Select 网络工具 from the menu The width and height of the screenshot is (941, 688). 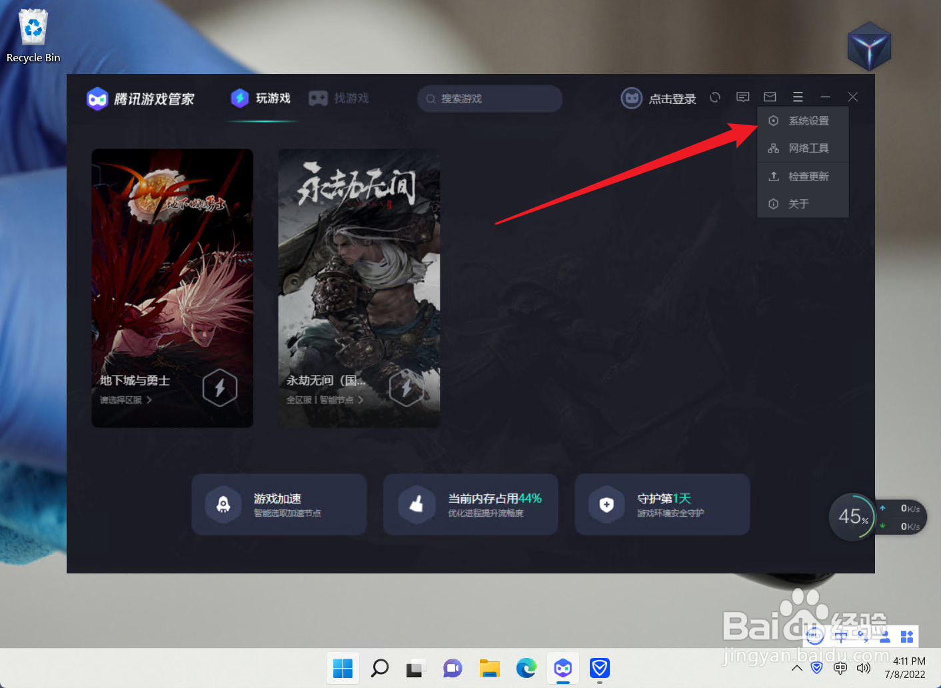click(x=803, y=149)
